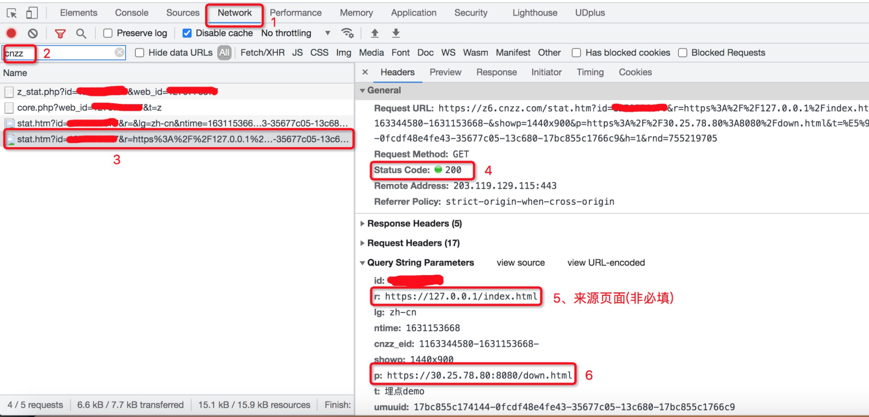Image resolution: width=869 pixels, height=417 pixels.
Task: Show the Preview tab of request
Action: [x=445, y=72]
